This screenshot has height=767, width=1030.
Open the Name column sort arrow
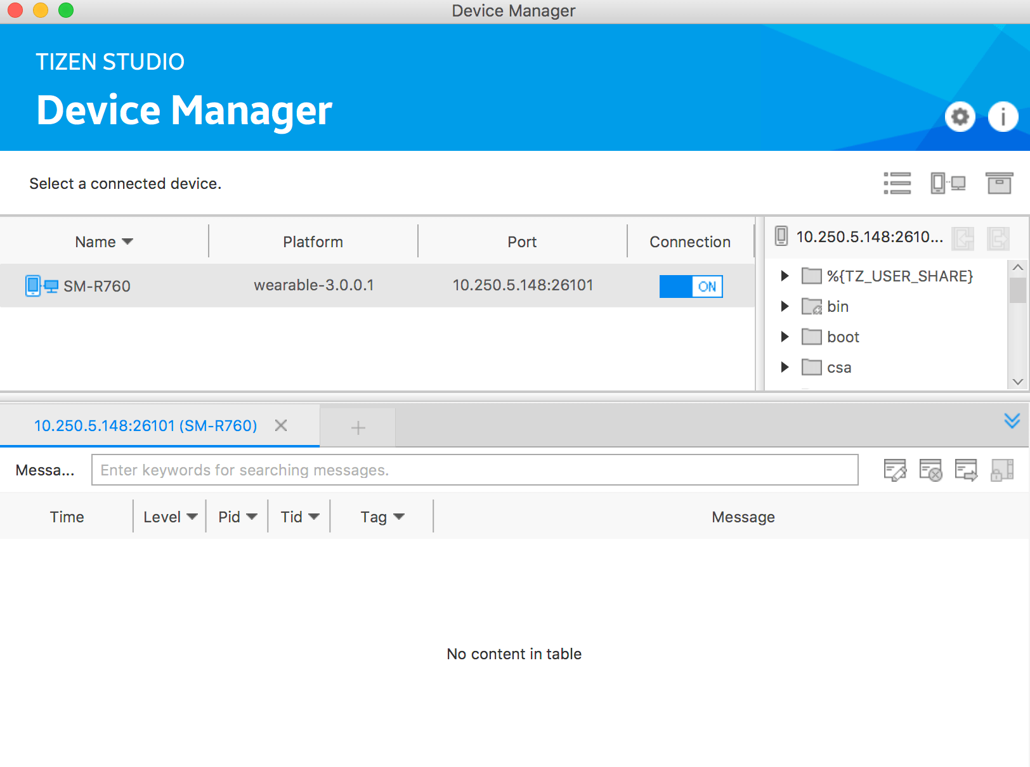click(x=127, y=242)
